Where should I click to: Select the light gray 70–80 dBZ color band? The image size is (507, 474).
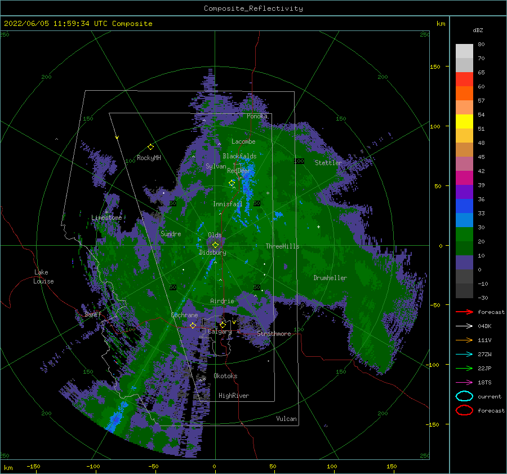[464, 51]
